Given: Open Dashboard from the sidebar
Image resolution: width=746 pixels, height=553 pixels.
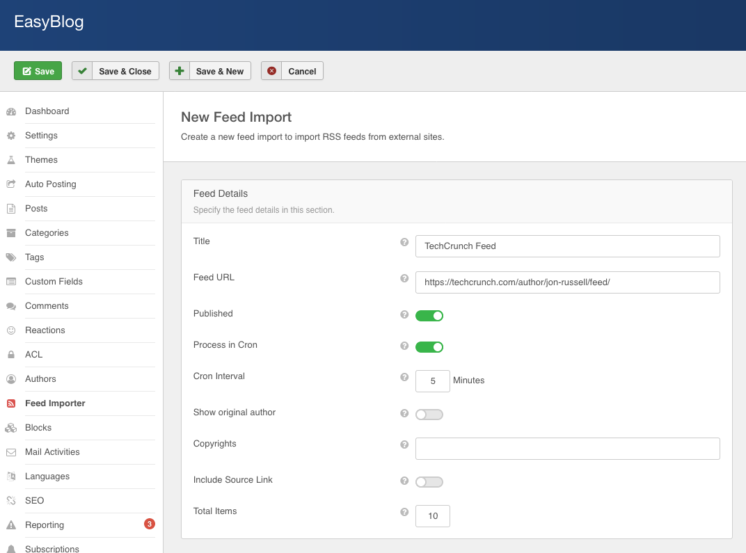Looking at the screenshot, I should pyautogui.click(x=47, y=111).
